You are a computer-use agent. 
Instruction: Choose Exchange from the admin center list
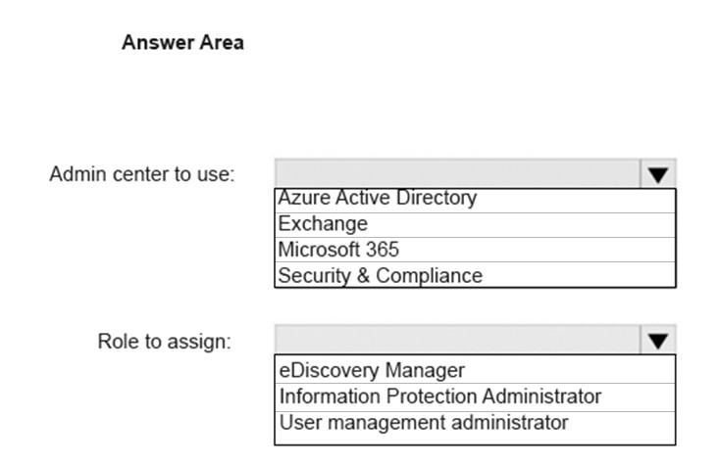pyautogui.click(x=475, y=225)
